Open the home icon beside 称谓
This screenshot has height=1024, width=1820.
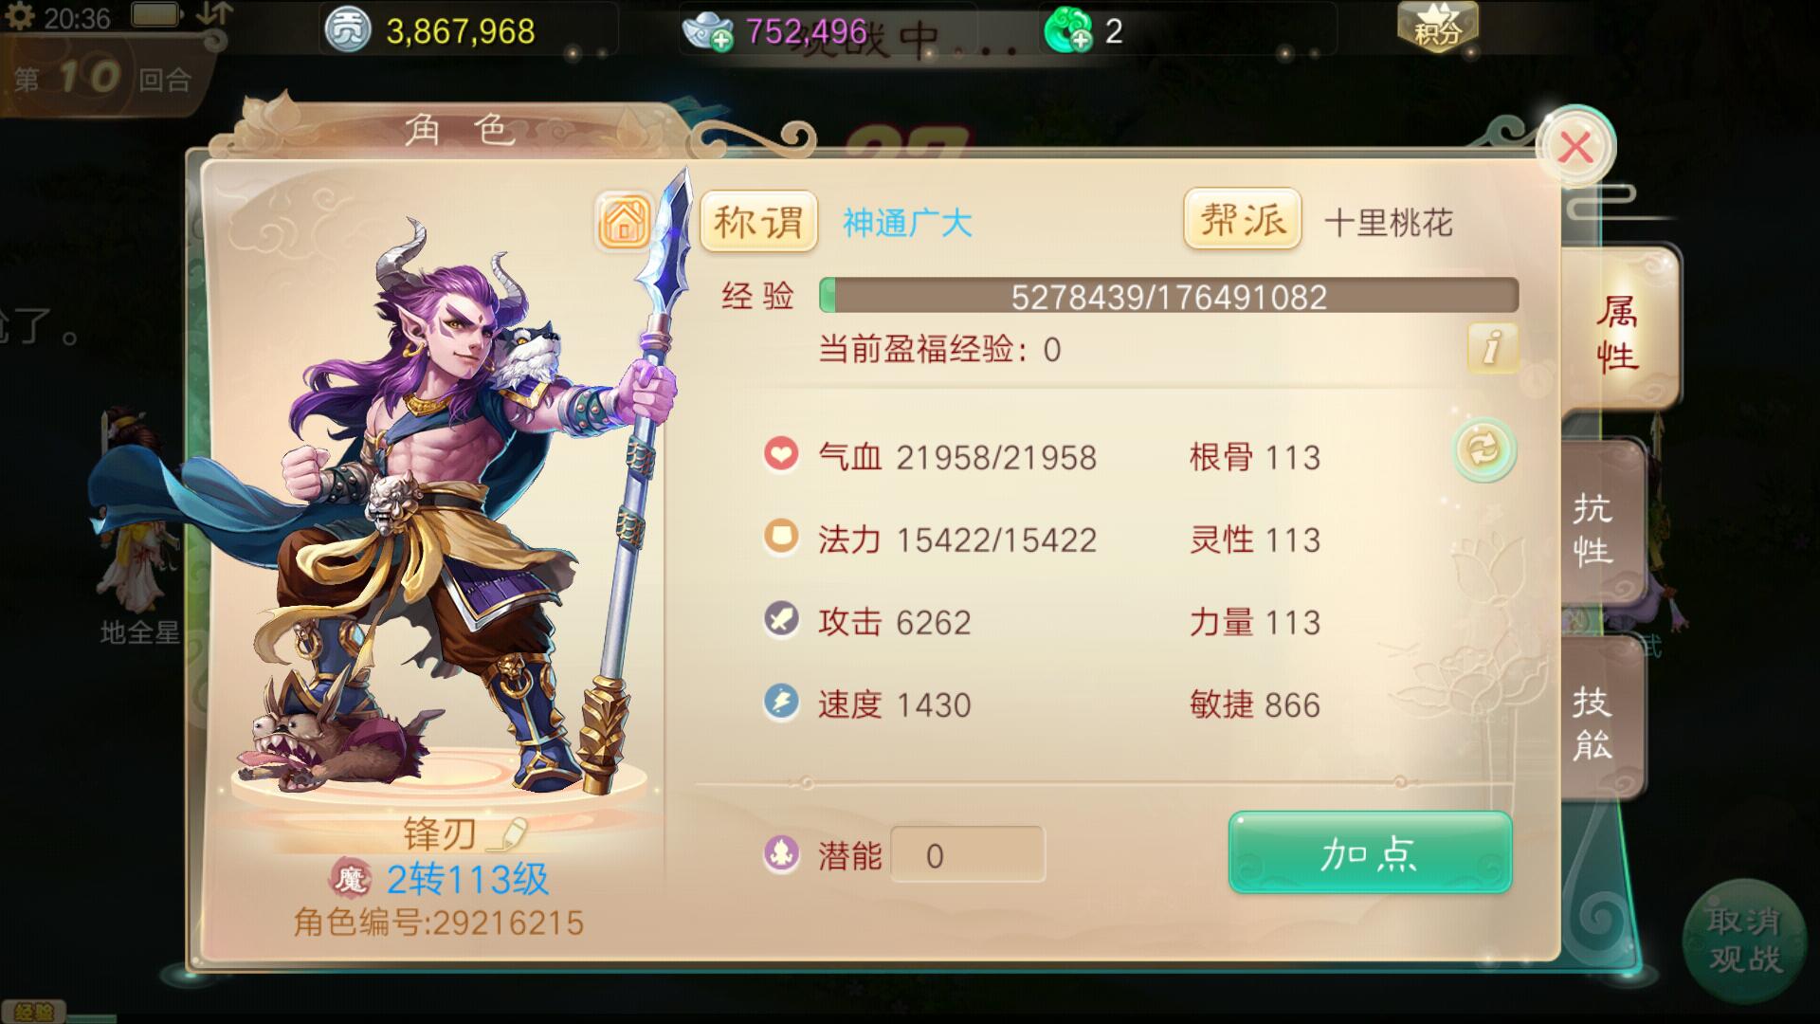click(x=624, y=222)
